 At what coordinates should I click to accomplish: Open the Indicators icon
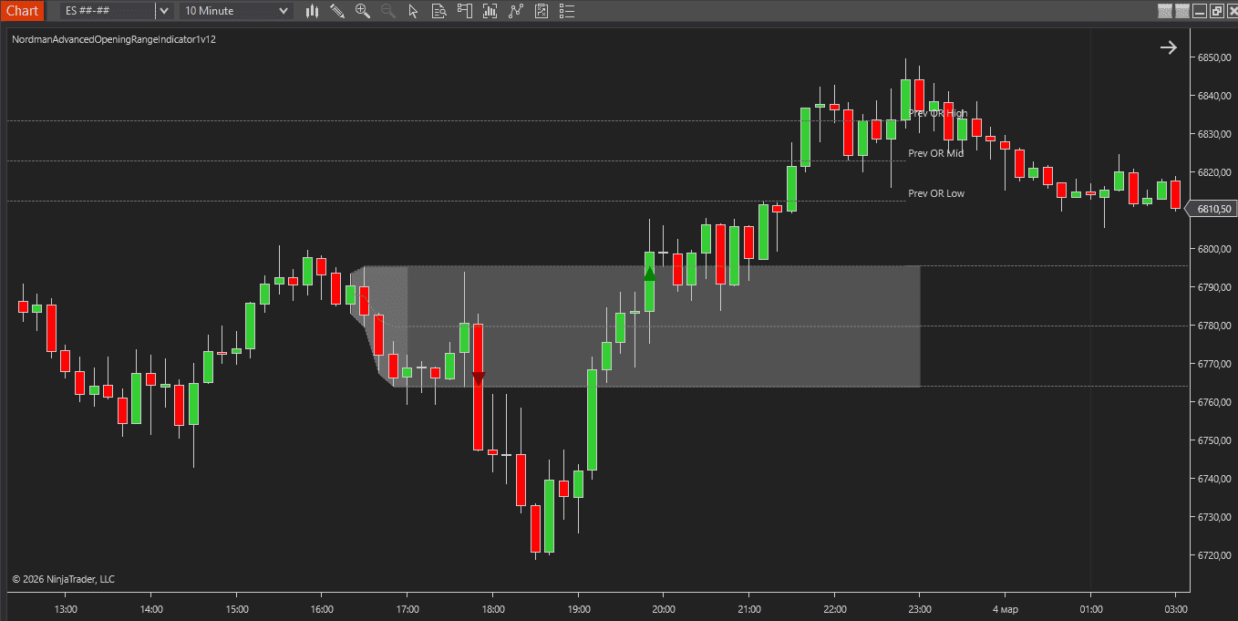click(x=491, y=11)
